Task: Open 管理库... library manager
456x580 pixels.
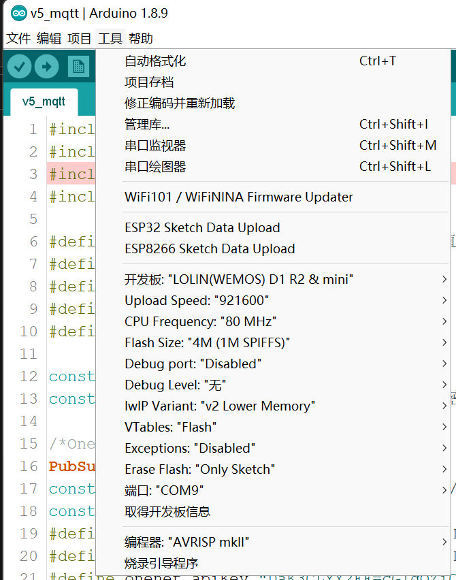Action: [273, 125]
